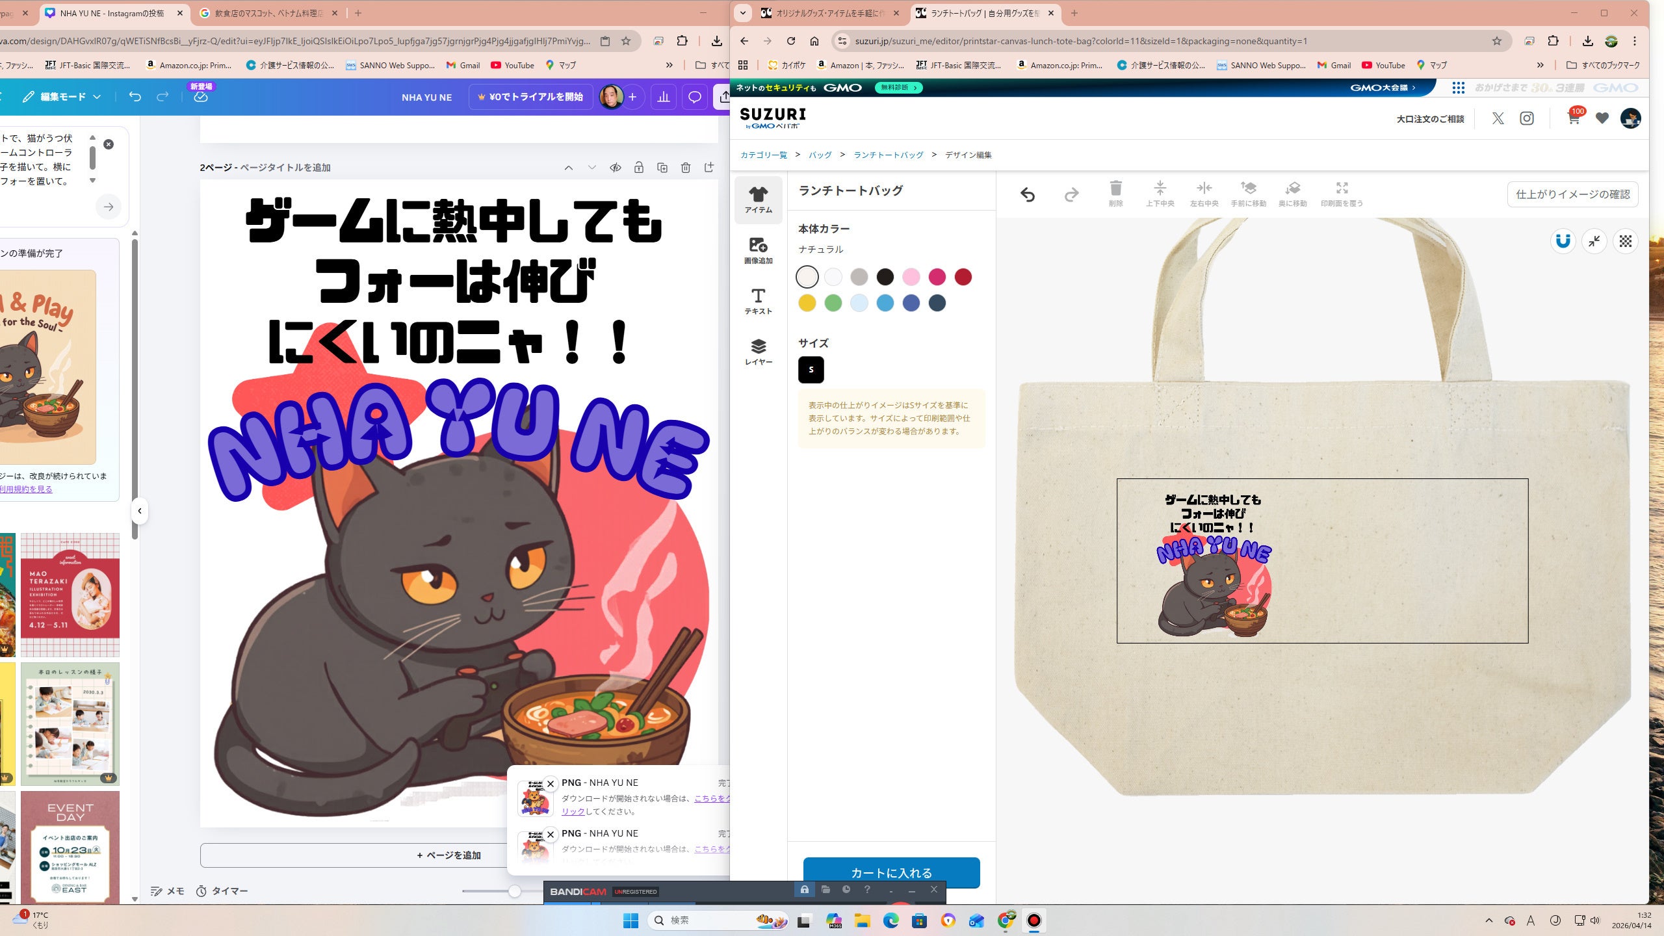This screenshot has width=1664, height=936.
Task: Center design horizontally with 左右中央
Action: pyautogui.click(x=1204, y=193)
